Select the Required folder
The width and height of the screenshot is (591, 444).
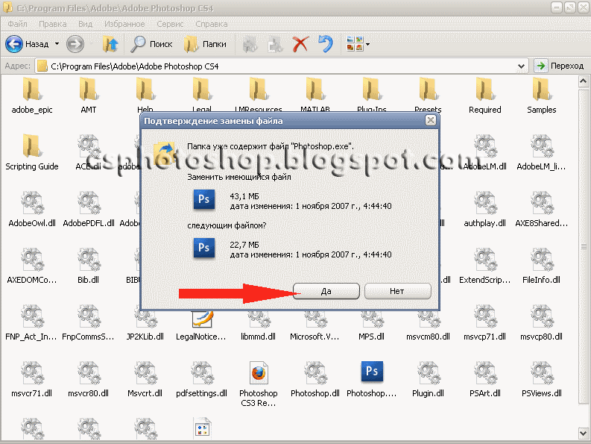coord(484,96)
